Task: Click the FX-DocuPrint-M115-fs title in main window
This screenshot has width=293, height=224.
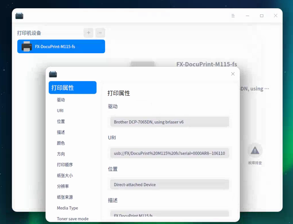Action: point(207,64)
